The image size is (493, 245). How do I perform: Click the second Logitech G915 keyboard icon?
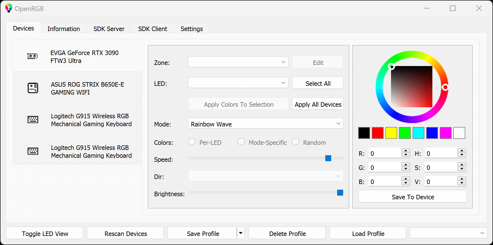click(x=33, y=151)
